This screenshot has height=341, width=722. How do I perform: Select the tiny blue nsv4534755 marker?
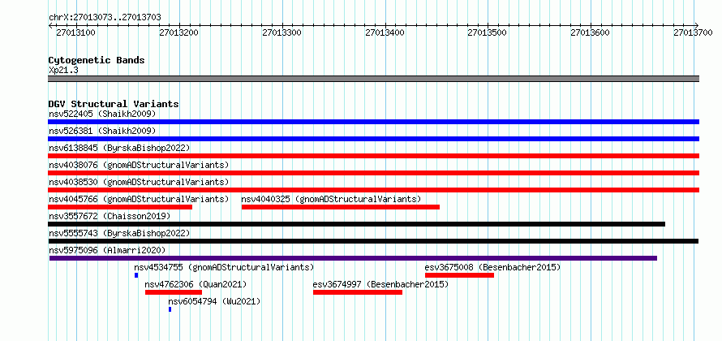click(x=136, y=275)
